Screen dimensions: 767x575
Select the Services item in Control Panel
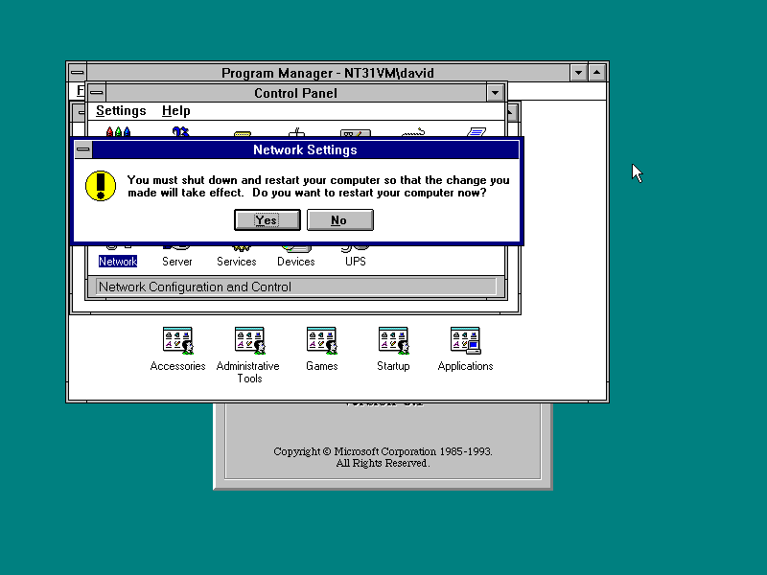[236, 262]
